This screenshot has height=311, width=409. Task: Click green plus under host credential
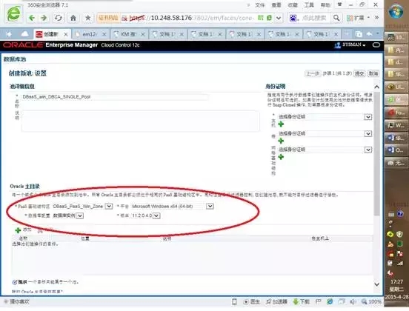tap(281, 124)
